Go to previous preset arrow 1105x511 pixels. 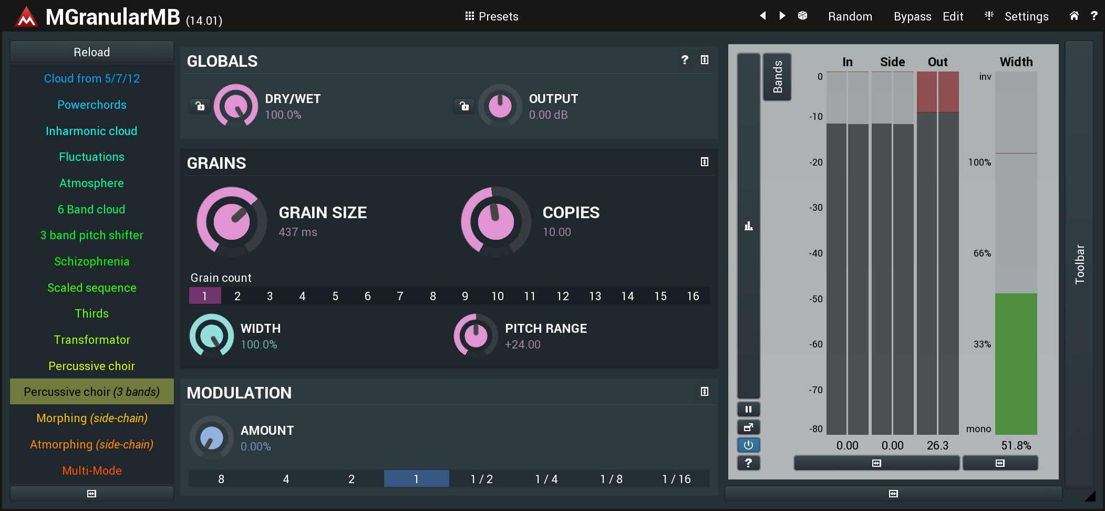pyautogui.click(x=763, y=16)
